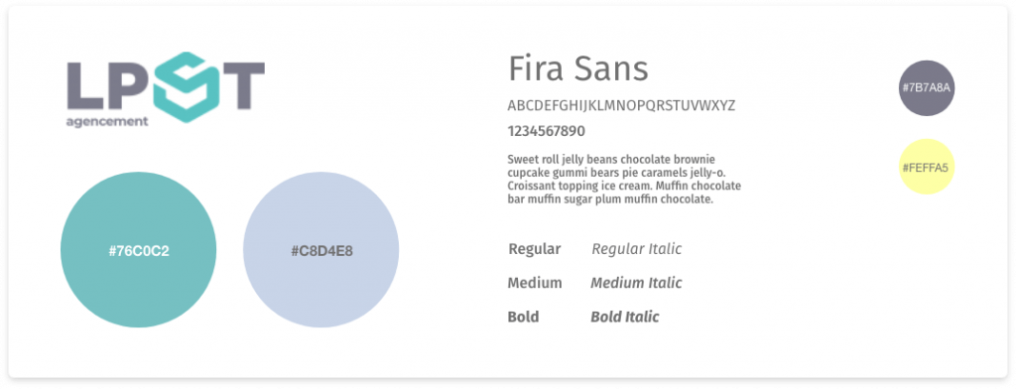Click the uppercase alphabet sample line
Screen dimensions: 1016x389
coord(621,105)
